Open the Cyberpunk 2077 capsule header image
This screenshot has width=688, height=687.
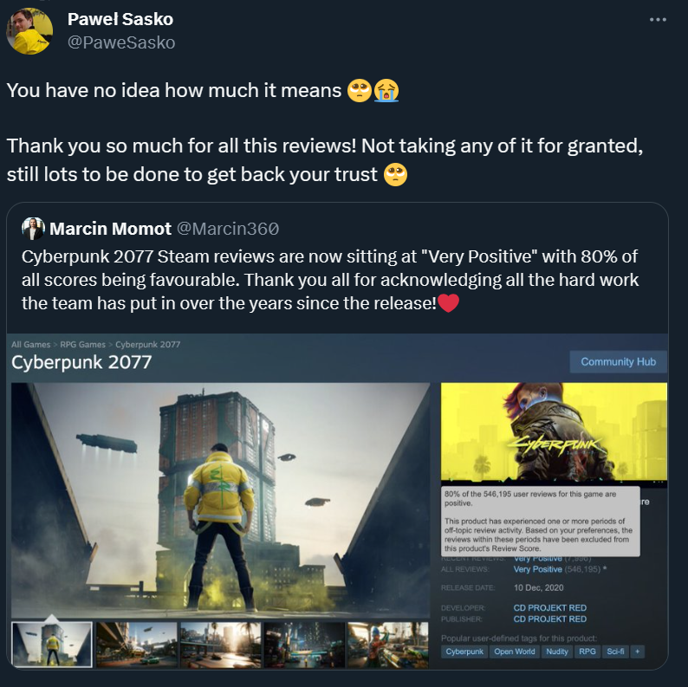[x=554, y=432]
